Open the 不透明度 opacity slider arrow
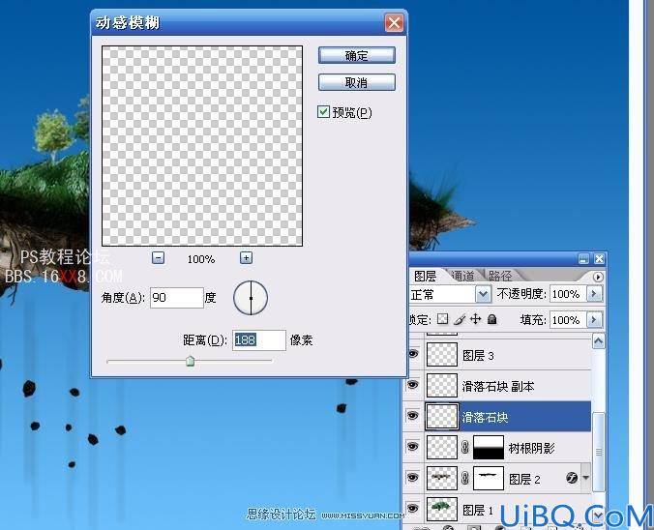Screen dimensions: 654x530 point(594,294)
